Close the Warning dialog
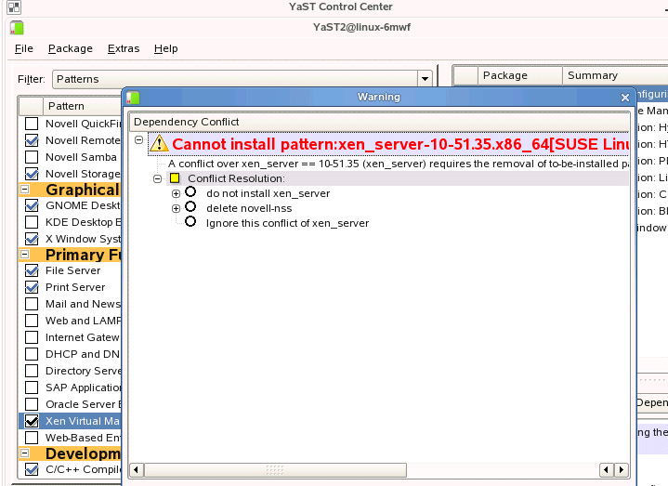The width and height of the screenshot is (668, 486). (x=625, y=98)
